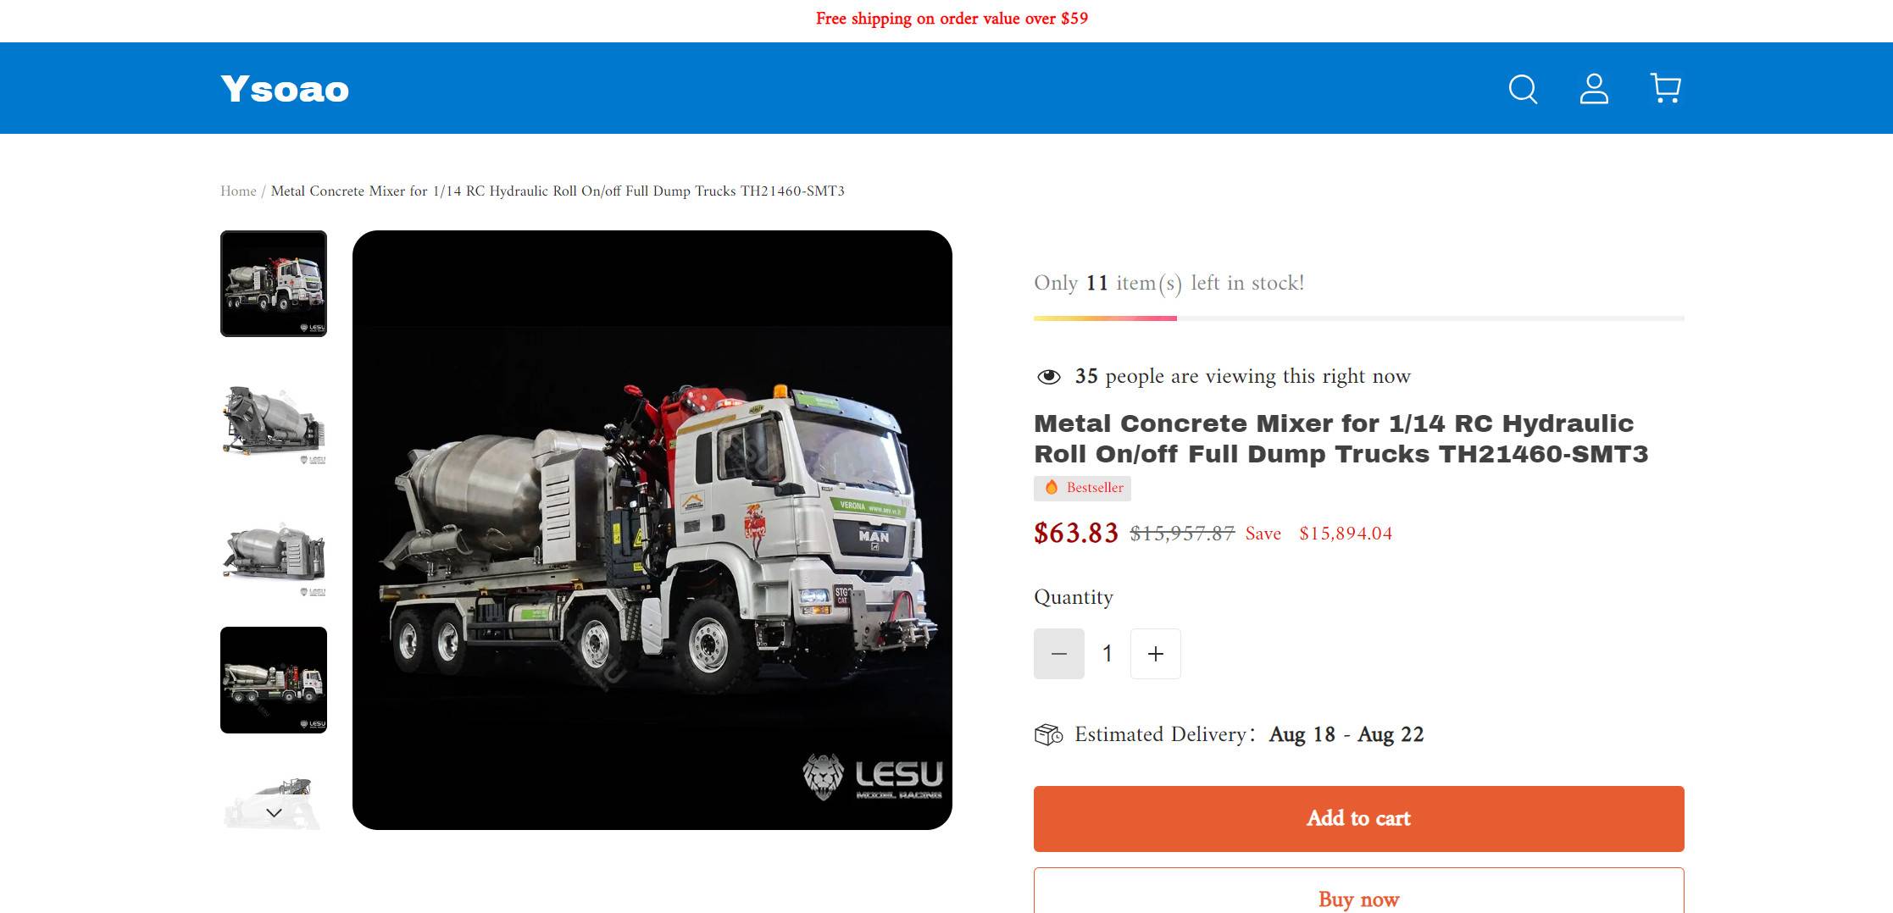
Task: Increase quantity with plus button
Action: [1156, 654]
